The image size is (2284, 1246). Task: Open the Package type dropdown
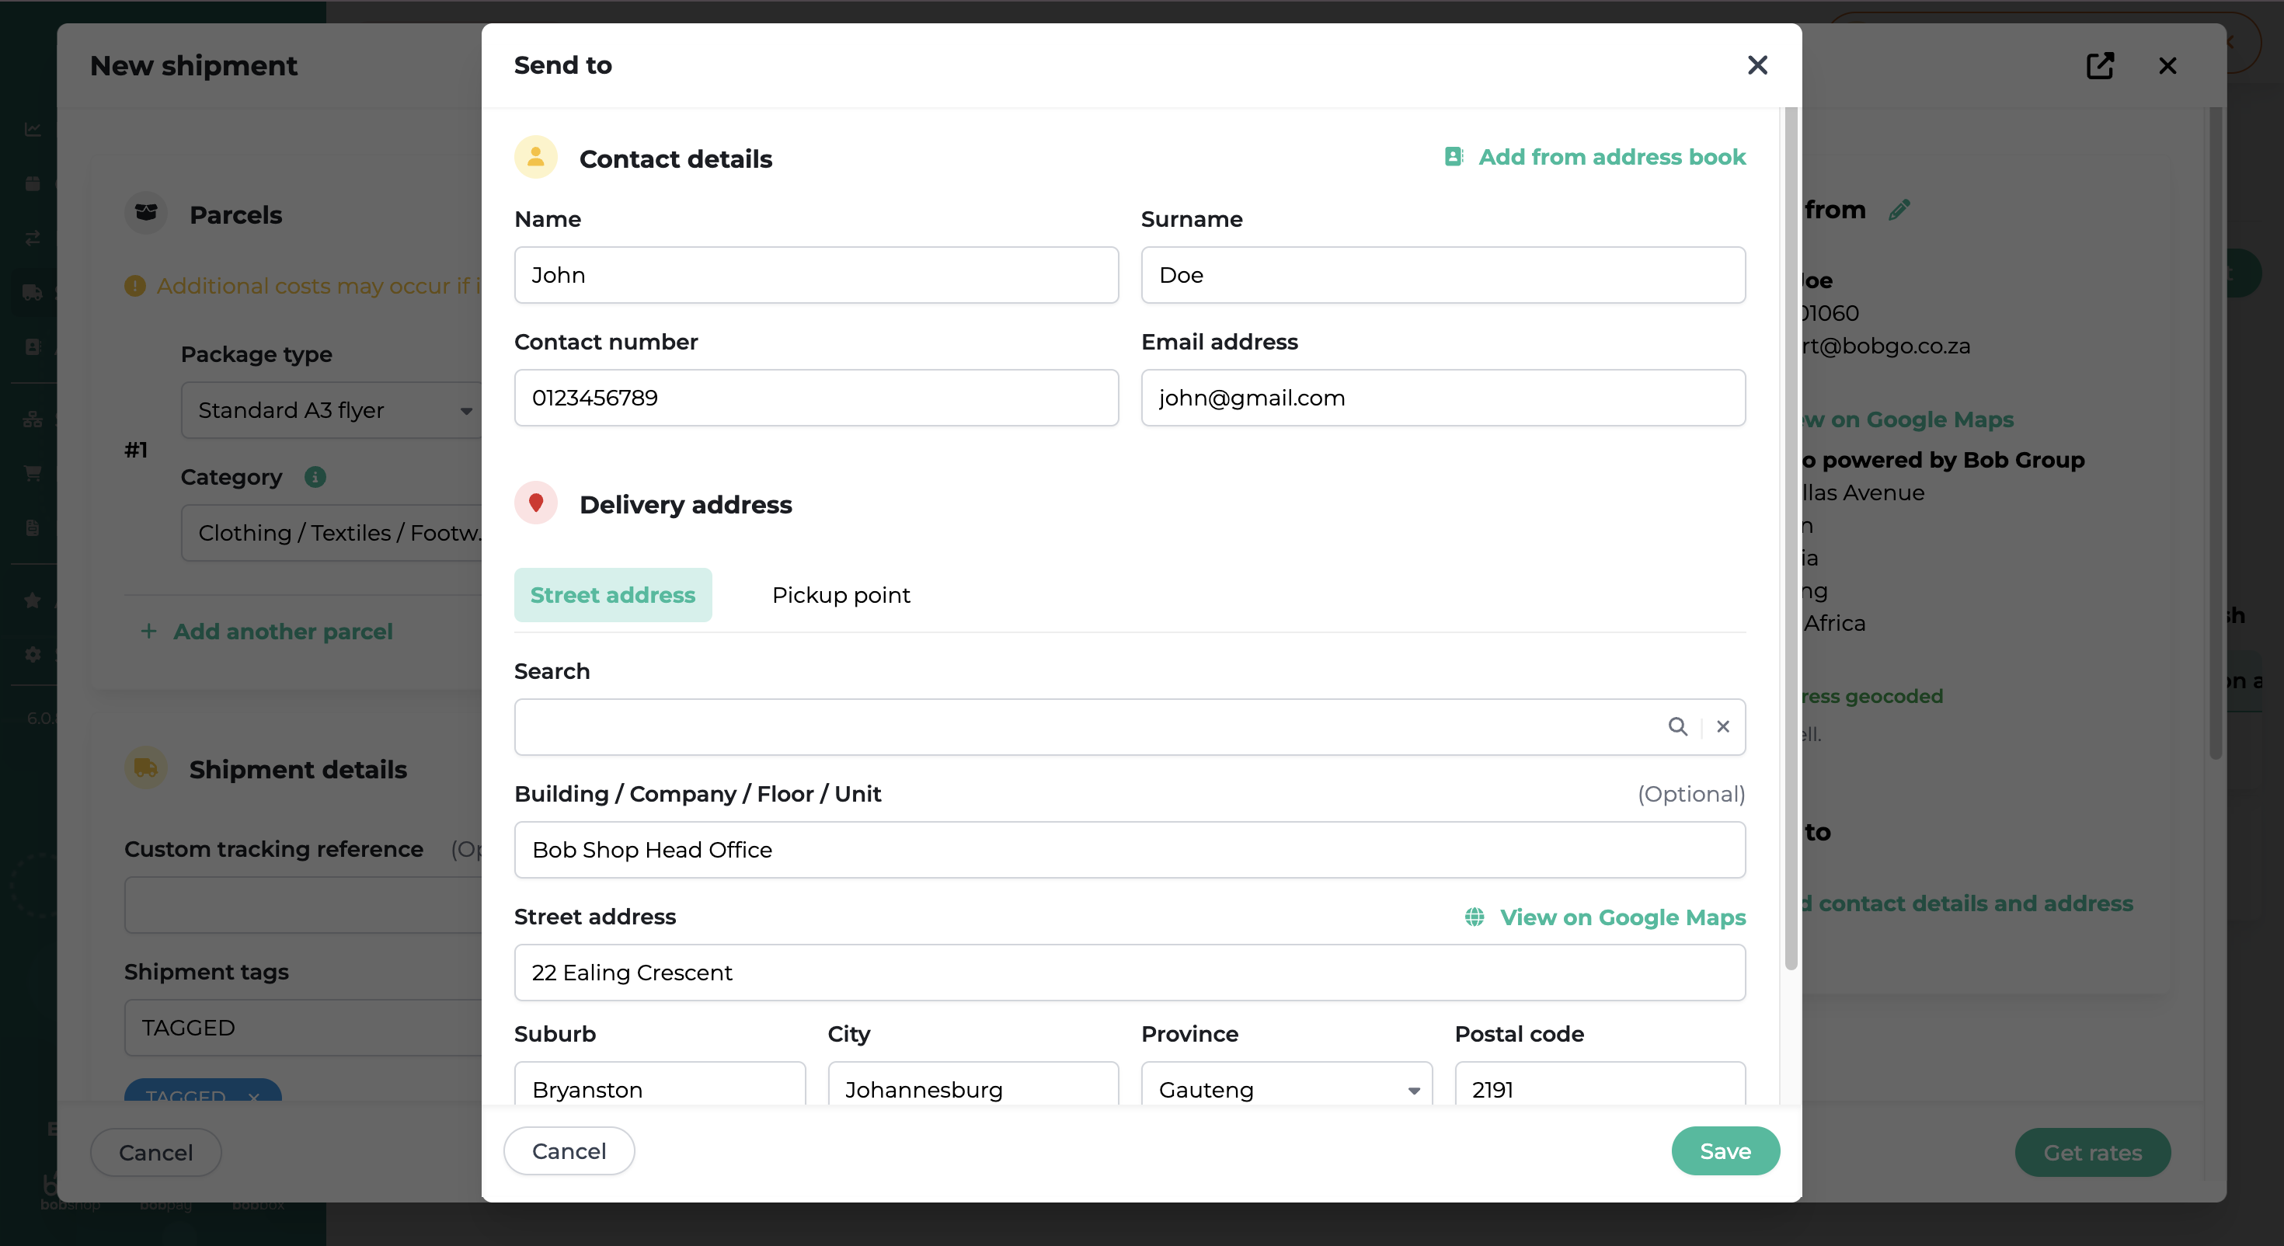[332, 409]
